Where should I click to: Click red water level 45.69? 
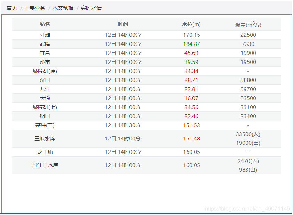coord(191,53)
